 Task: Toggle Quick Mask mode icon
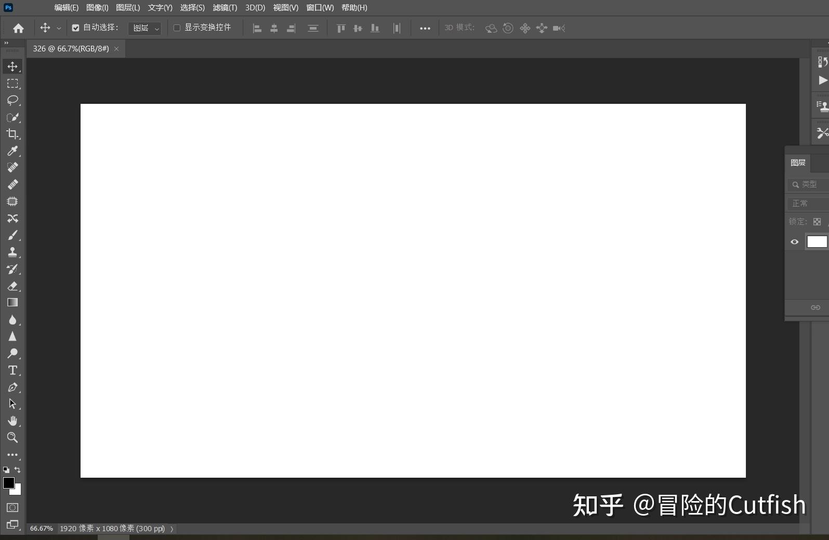coord(12,507)
